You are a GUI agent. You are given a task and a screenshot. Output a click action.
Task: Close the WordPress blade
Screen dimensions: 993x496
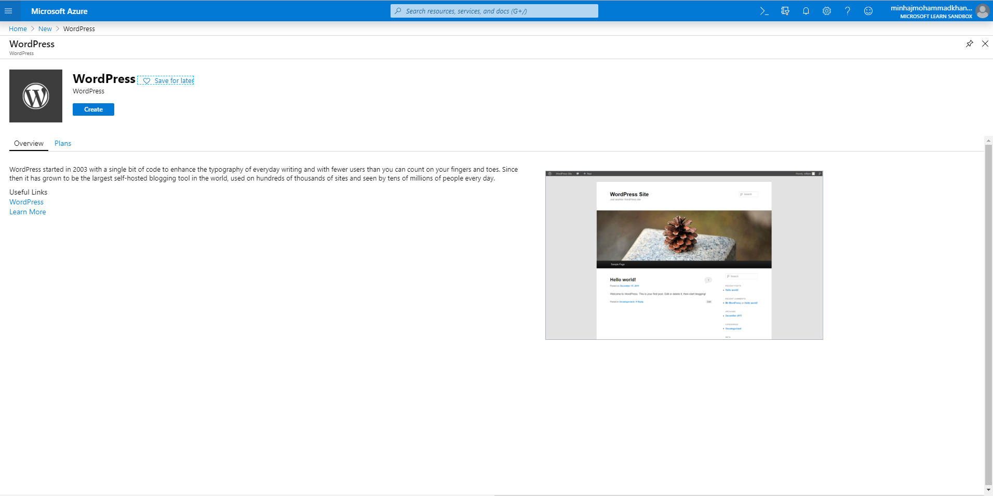click(x=985, y=44)
